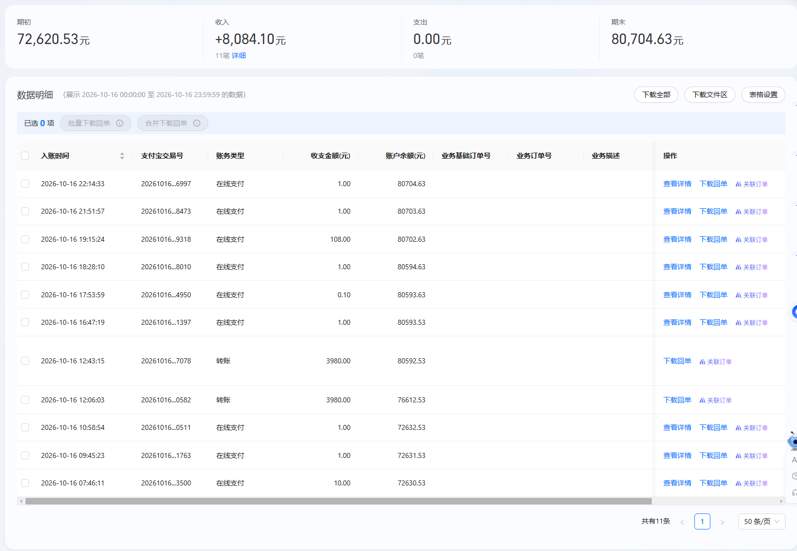
Task: Click the 下载全部 button
Action: (656, 95)
